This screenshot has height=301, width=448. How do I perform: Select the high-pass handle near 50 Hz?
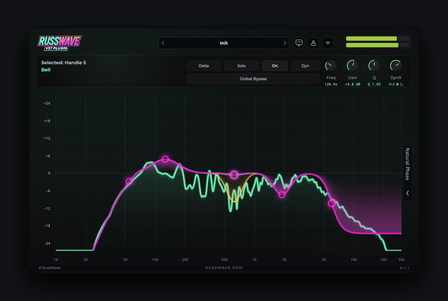click(x=129, y=181)
